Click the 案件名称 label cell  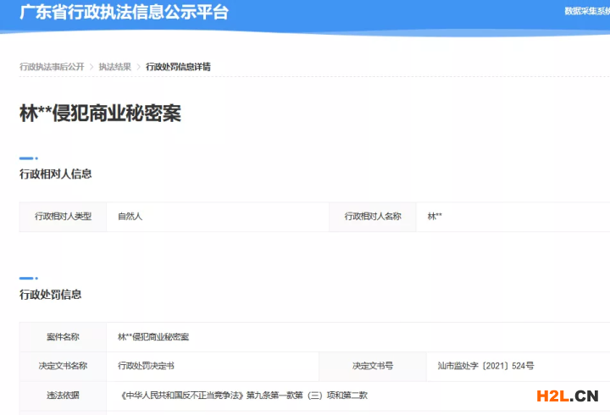click(63, 337)
